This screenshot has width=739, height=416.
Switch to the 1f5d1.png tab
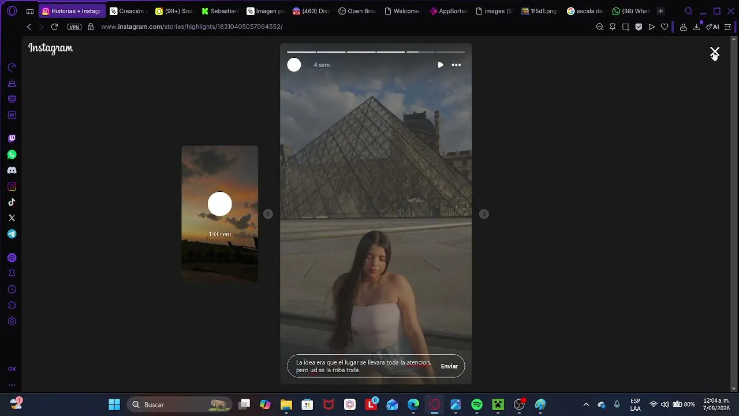coord(540,11)
